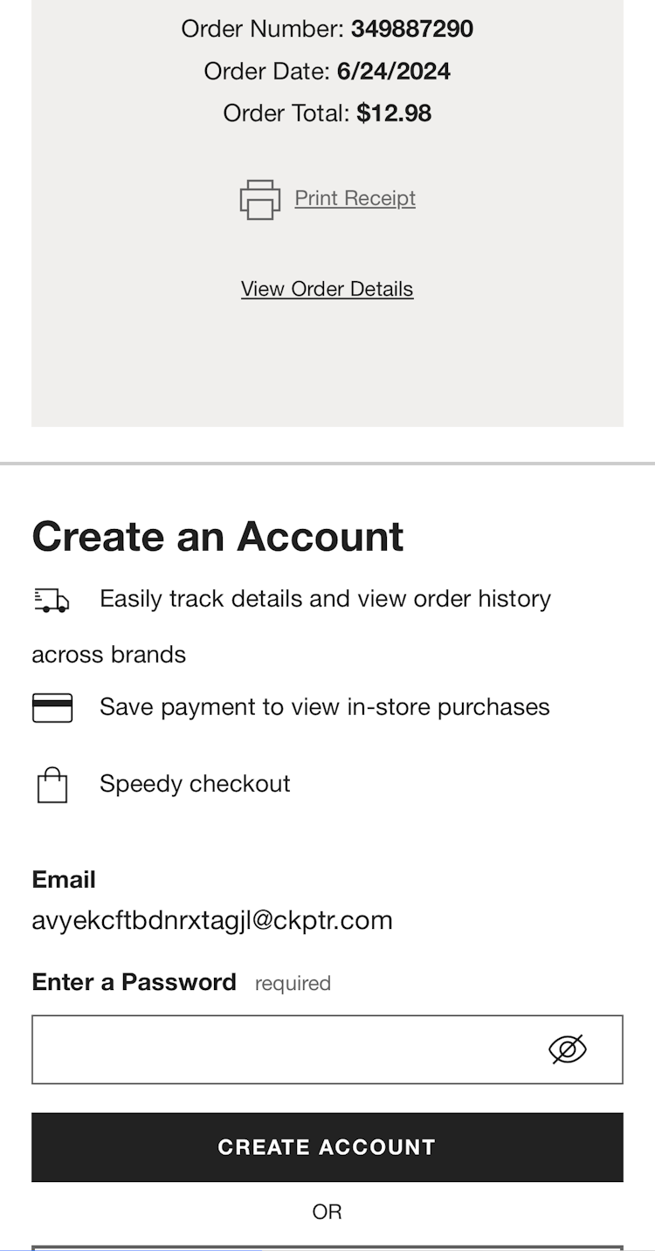Open View Order Details
This screenshot has width=655, height=1251.
coord(327,289)
